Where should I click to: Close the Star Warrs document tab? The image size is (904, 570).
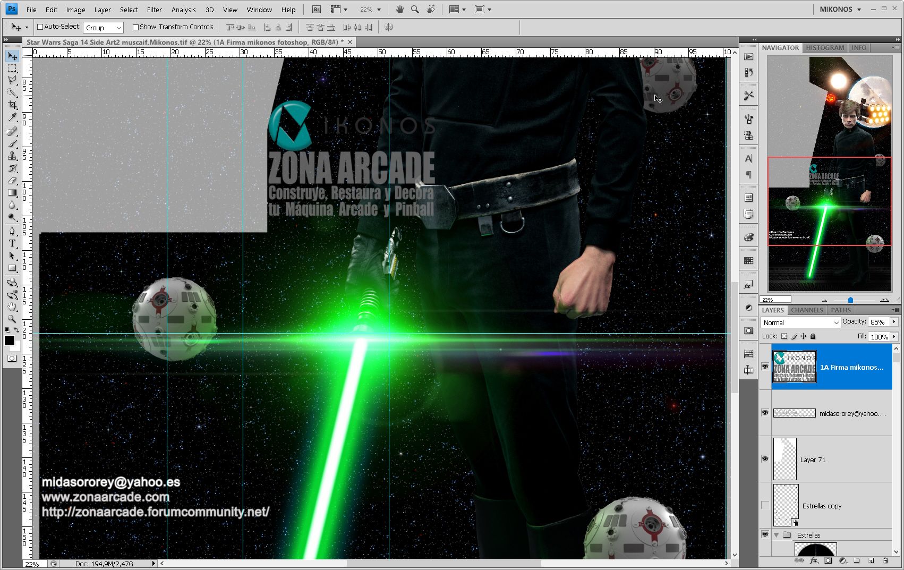[350, 42]
